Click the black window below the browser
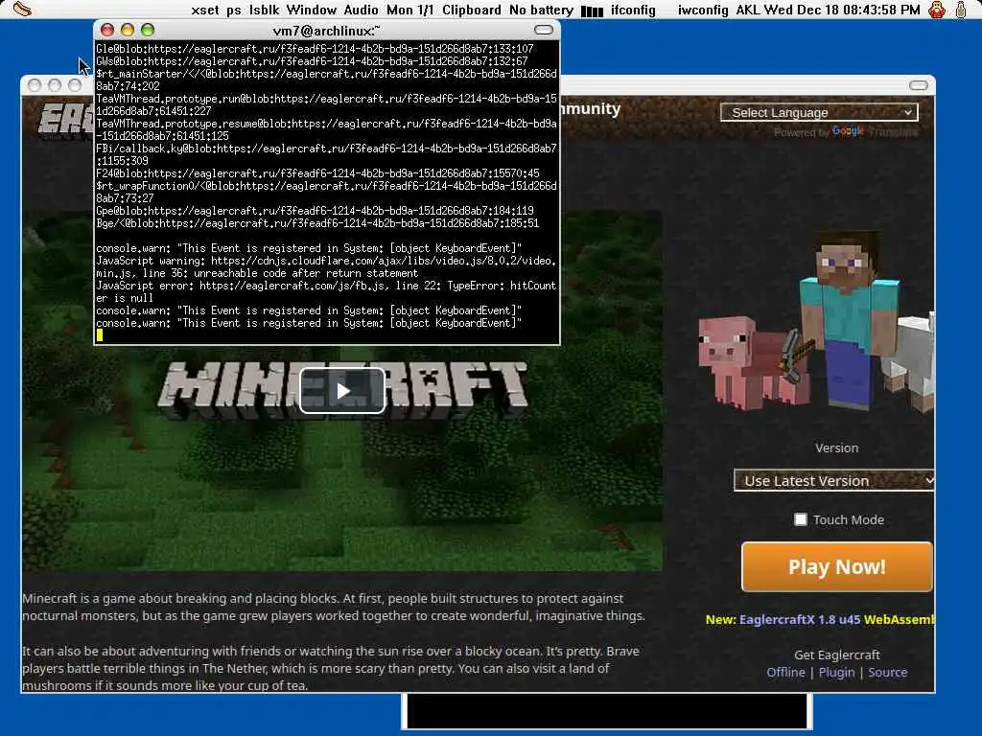982x736 pixels. click(607, 712)
